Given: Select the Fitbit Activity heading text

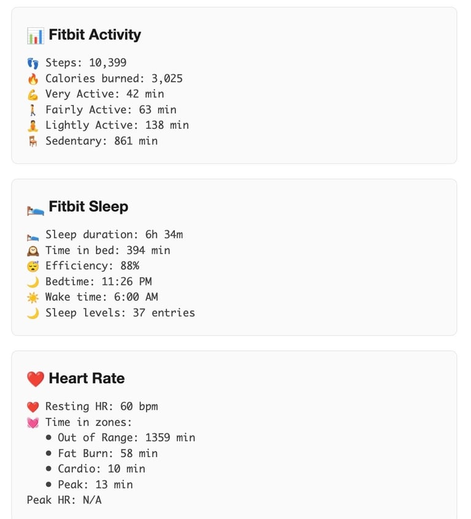Looking at the screenshot, I should [x=94, y=34].
